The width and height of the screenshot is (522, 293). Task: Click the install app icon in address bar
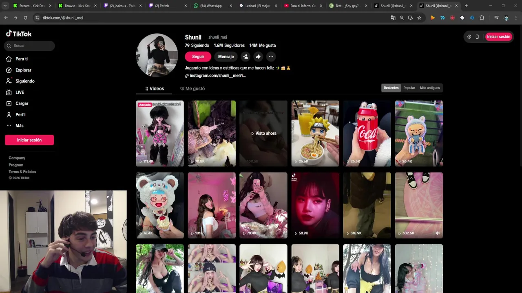410,18
